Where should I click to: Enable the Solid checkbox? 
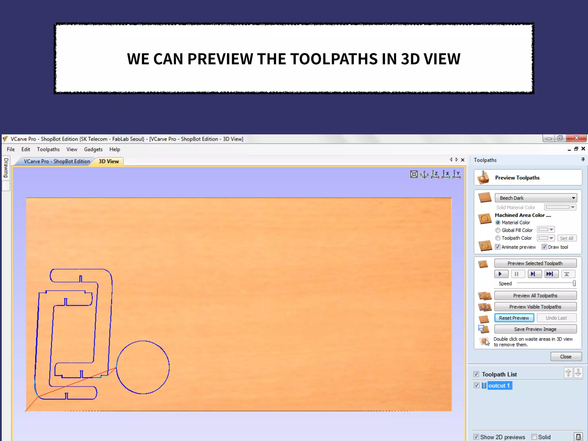[534, 437]
